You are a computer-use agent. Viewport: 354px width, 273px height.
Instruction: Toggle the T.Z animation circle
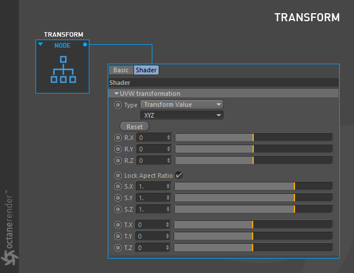(x=118, y=248)
